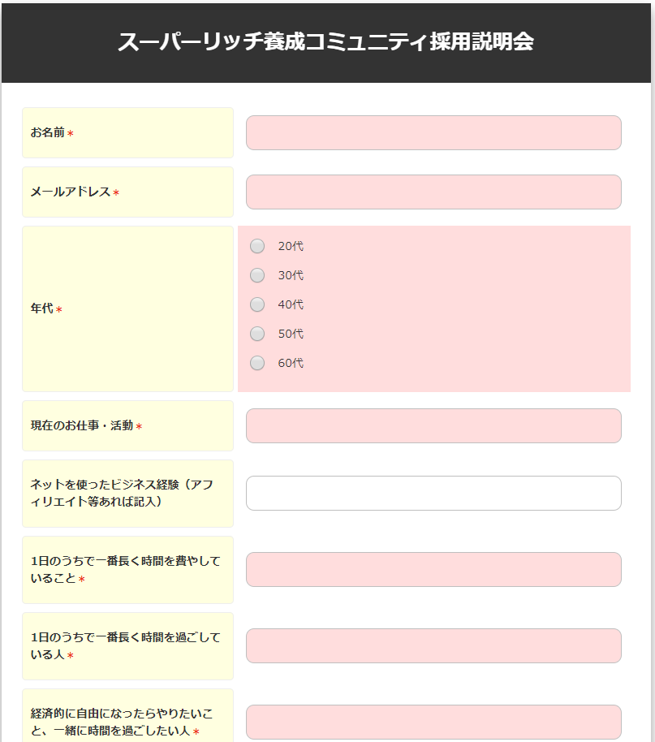Select the 20代 radio button
655x742 pixels.
[257, 246]
